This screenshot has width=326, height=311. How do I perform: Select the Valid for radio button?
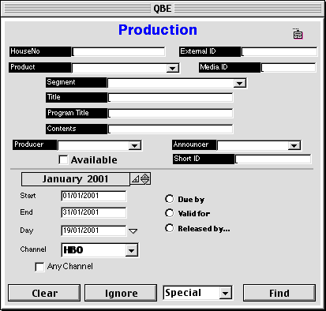click(170, 213)
